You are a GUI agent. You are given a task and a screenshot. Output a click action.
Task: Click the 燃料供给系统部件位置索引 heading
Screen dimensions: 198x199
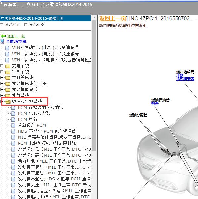pos(123,25)
